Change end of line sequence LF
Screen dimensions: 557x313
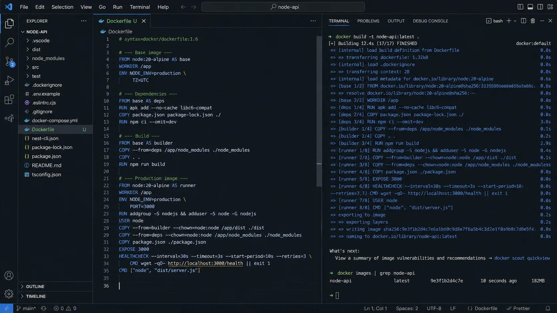pos(453,308)
